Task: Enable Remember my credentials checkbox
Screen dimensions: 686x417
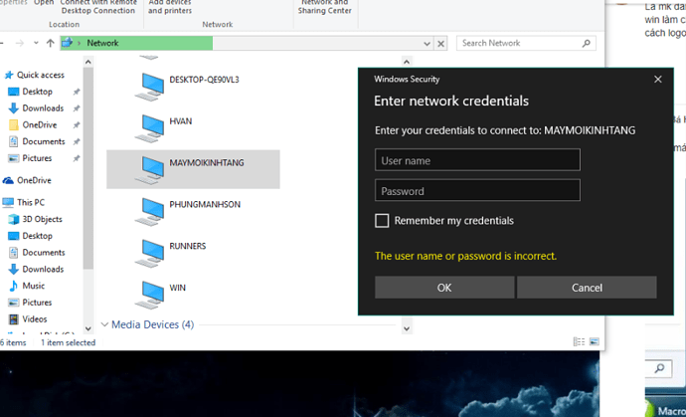Action: pyautogui.click(x=382, y=221)
